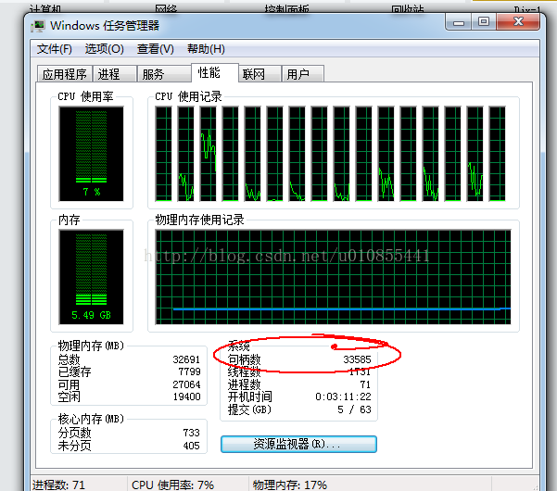Switch to the 联网 tab
Viewport: 557px width, 491px height.
click(x=260, y=74)
